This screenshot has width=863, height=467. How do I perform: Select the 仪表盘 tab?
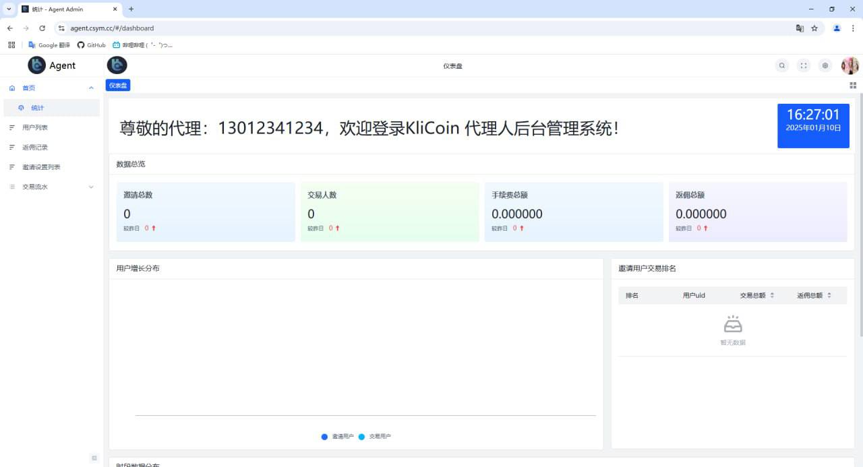[118, 85]
